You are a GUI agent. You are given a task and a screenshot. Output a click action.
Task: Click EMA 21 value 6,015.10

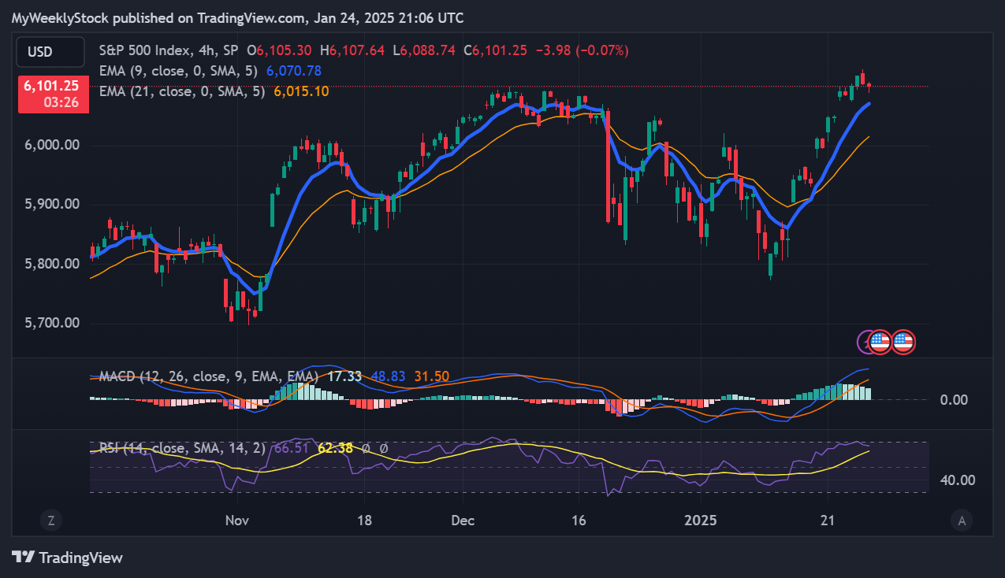[301, 91]
